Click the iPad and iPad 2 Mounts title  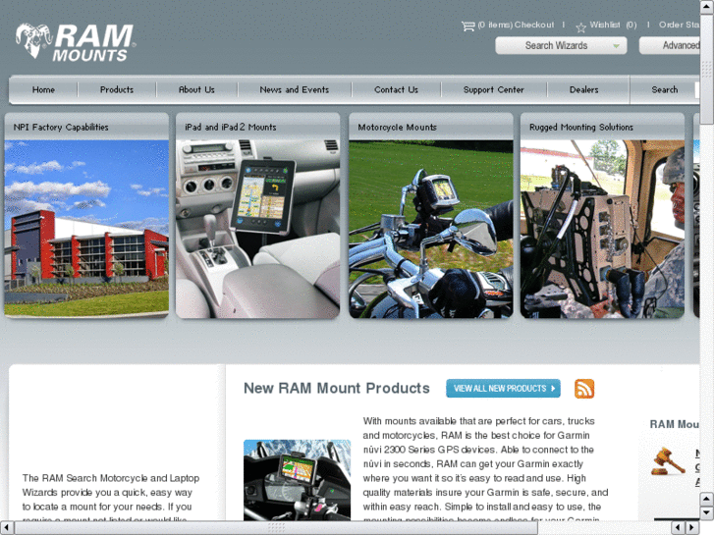coord(231,127)
